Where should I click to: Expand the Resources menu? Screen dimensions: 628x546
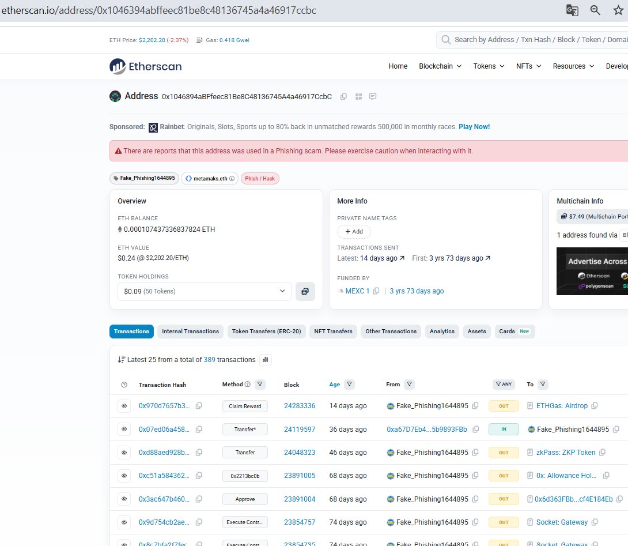(x=573, y=66)
